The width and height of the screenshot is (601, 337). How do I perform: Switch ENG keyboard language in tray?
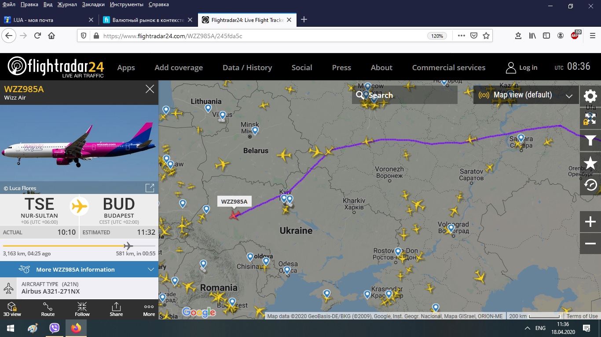click(x=540, y=328)
